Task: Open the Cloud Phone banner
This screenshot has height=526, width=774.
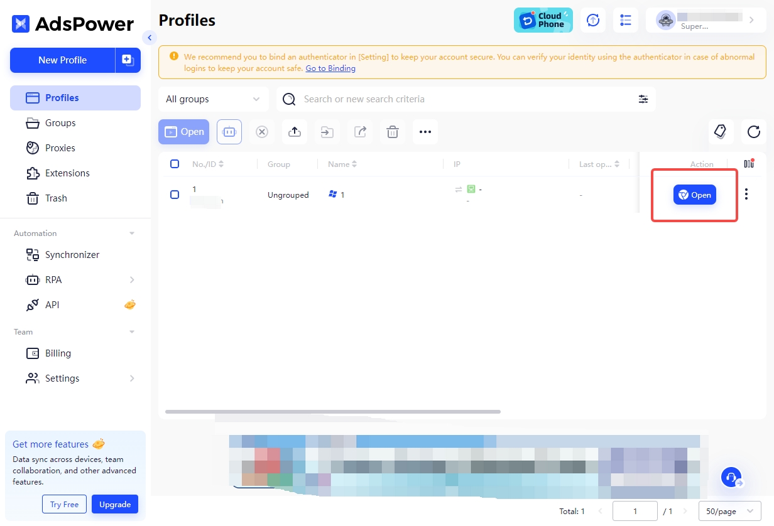Action: [x=543, y=20]
